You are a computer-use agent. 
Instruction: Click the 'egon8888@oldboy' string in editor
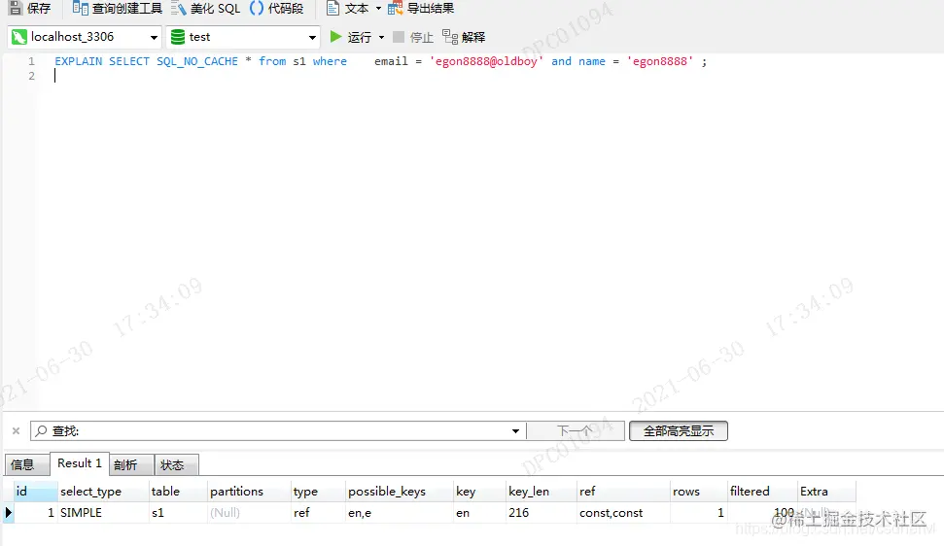486,61
